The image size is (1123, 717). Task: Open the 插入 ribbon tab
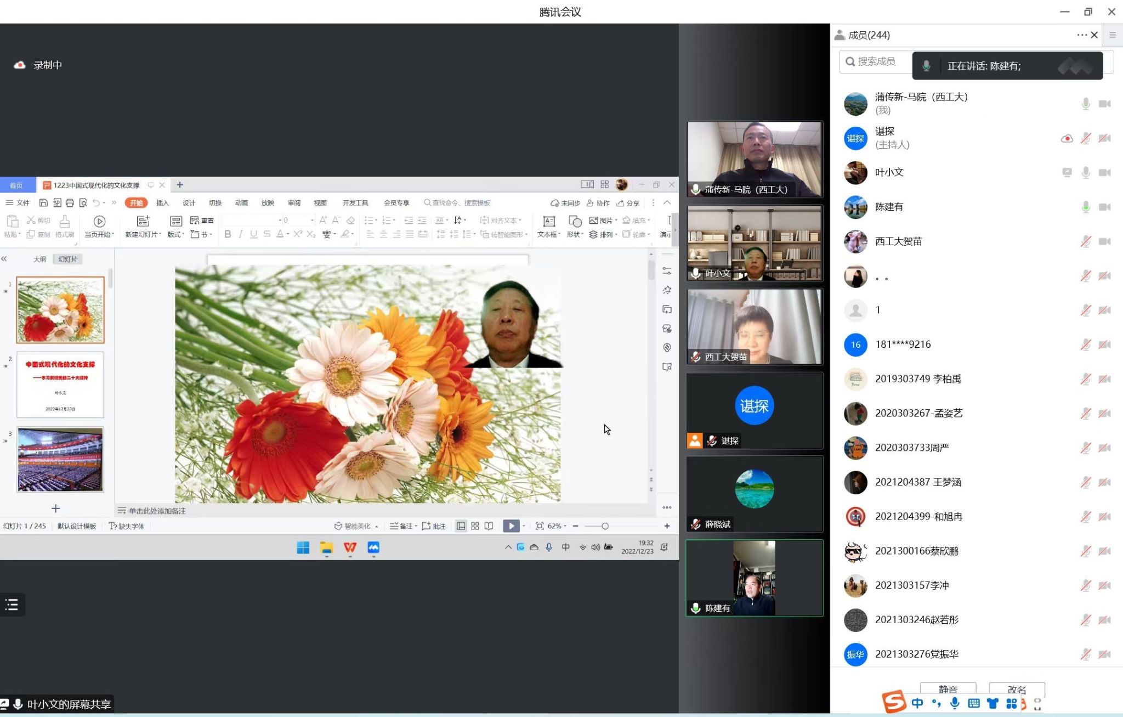click(x=162, y=203)
